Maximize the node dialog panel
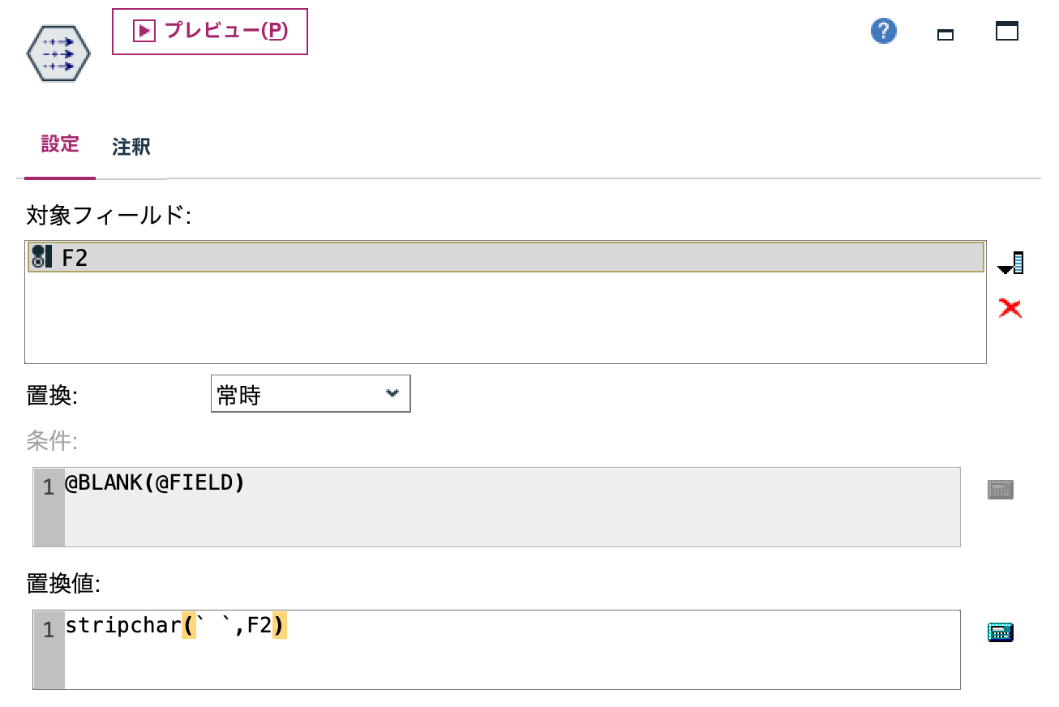The height and width of the screenshot is (707, 1059). (1007, 32)
